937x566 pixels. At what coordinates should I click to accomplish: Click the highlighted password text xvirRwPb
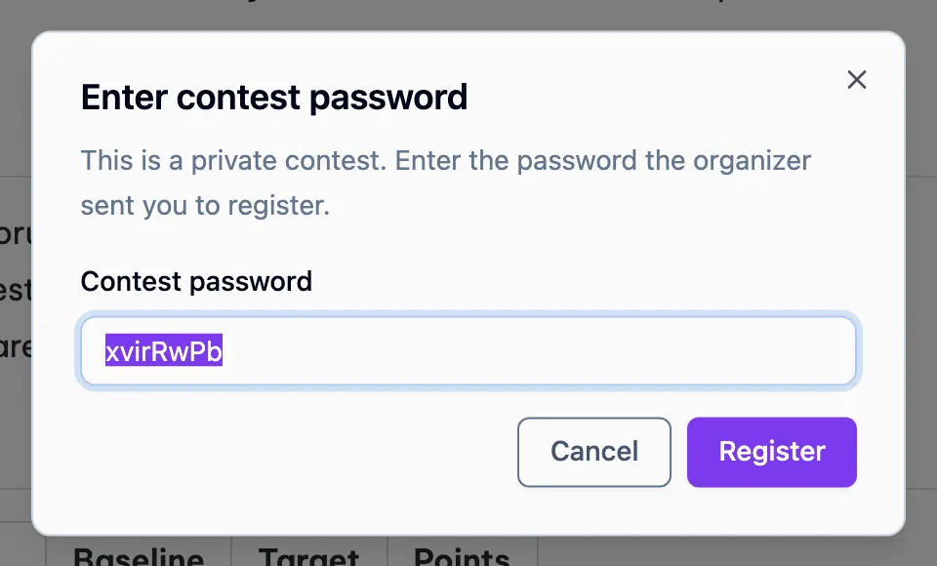click(164, 350)
